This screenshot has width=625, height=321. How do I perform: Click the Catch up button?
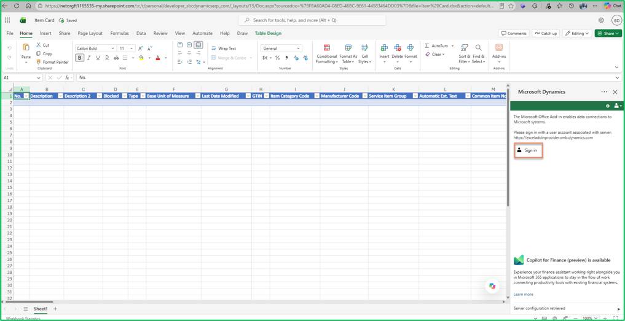click(x=546, y=34)
